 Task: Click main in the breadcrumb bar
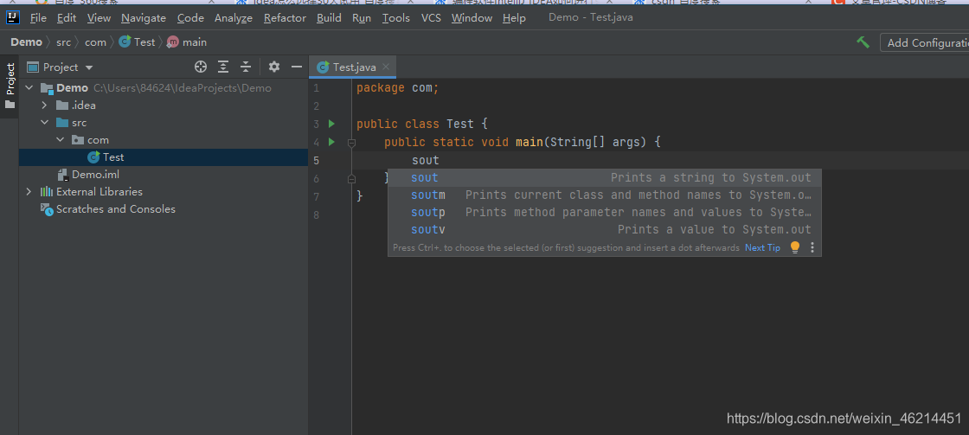point(187,42)
